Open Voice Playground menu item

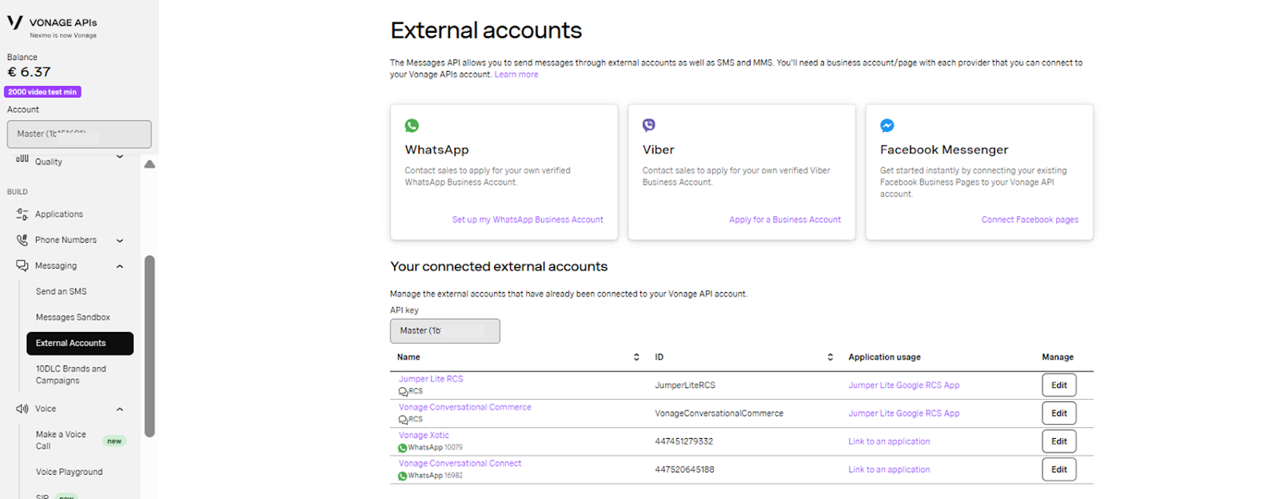tap(70, 472)
